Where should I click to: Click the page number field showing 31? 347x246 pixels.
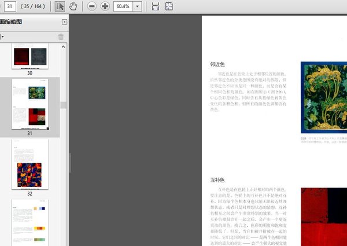pos(10,6)
